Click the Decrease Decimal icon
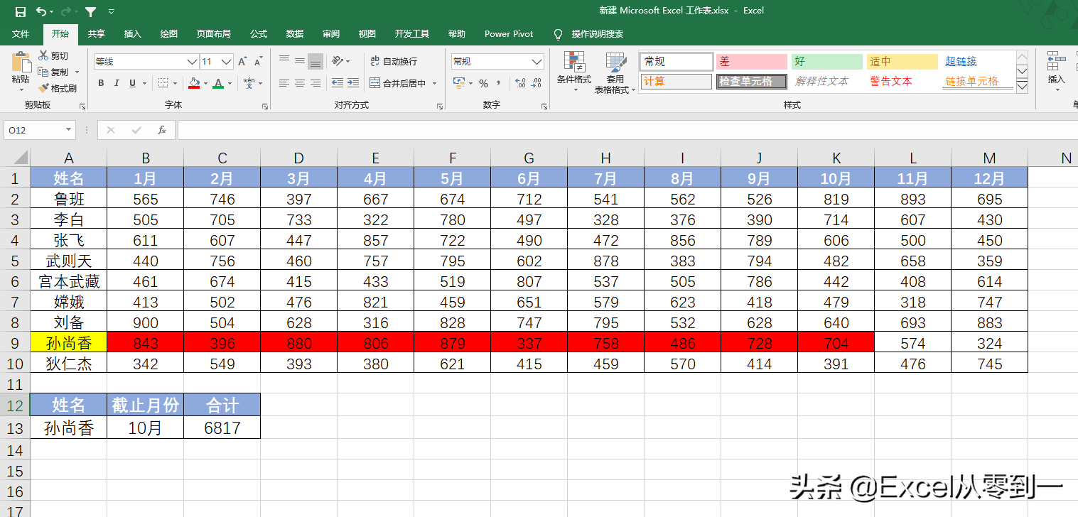The height and width of the screenshot is (517, 1078). (537, 83)
